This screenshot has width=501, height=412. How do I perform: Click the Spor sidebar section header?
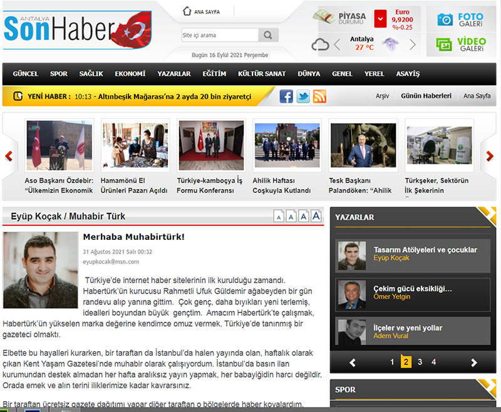pyautogui.click(x=345, y=389)
